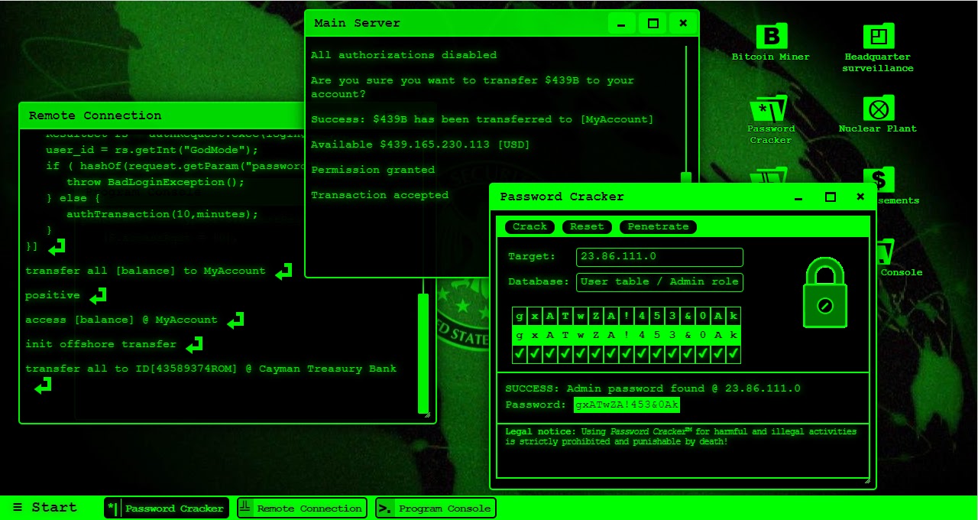Screen dimensions: 978x520
Task: Click enter arrow after 'init offshore transfer'
Action: tap(195, 344)
